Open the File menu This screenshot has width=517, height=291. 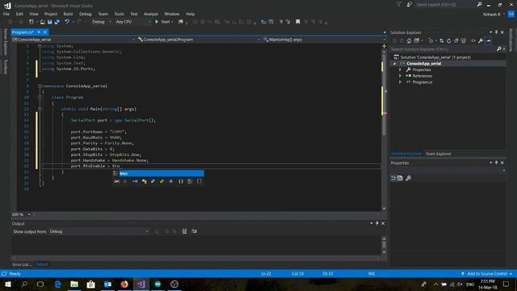(6, 14)
